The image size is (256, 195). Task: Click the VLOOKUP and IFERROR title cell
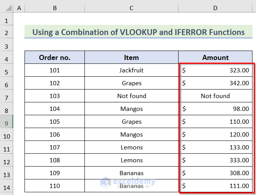click(x=138, y=32)
